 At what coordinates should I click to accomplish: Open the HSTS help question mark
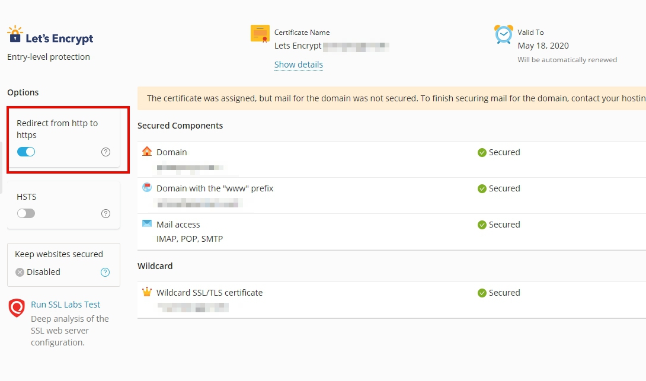tap(106, 214)
